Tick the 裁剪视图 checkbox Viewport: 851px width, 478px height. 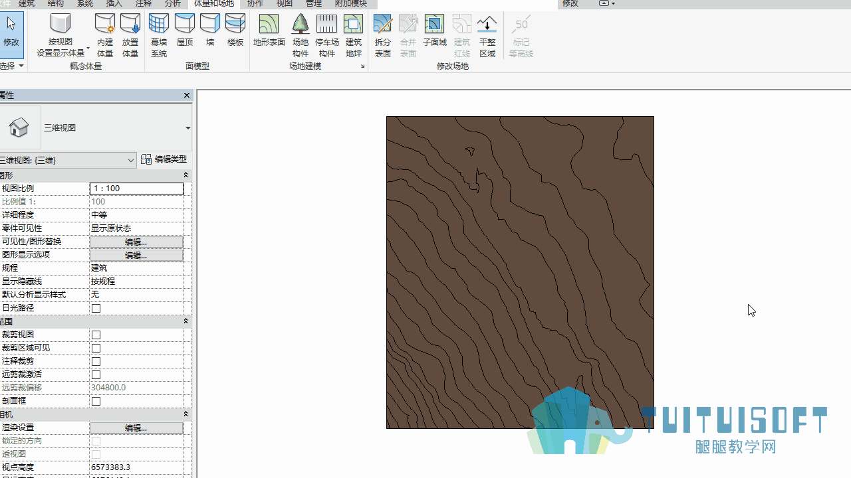coord(96,335)
